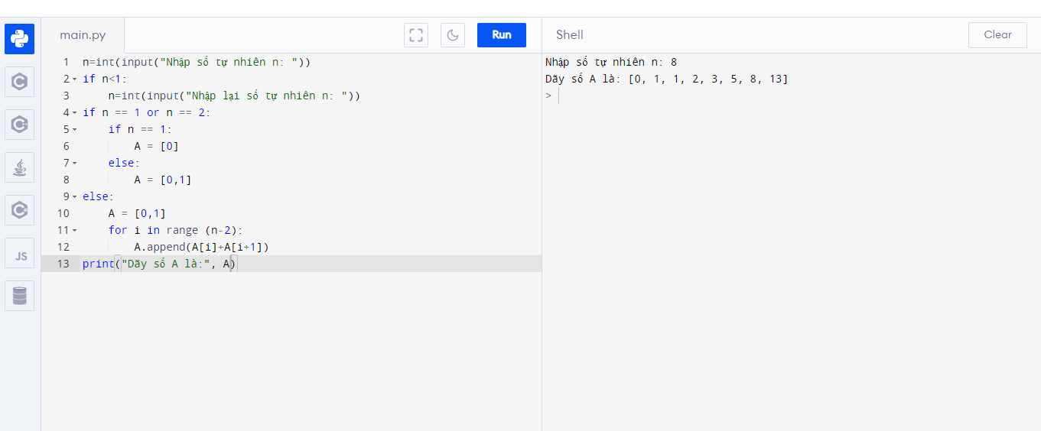Toggle dark mode with the moon icon
This screenshot has height=431, width=1041.
pos(453,35)
